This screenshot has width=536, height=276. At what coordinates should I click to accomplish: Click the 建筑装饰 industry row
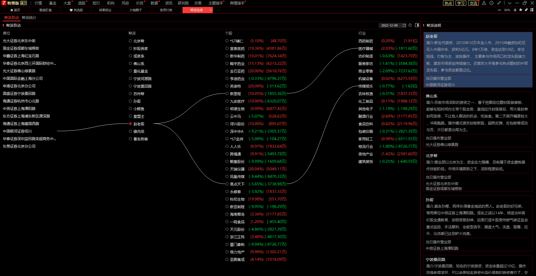pyautogui.click(x=388, y=162)
